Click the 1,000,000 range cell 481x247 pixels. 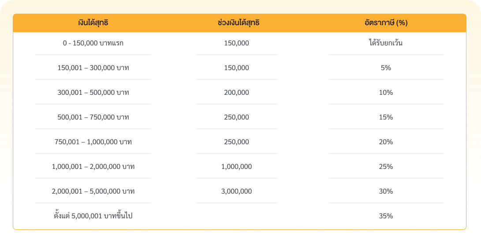(x=236, y=167)
